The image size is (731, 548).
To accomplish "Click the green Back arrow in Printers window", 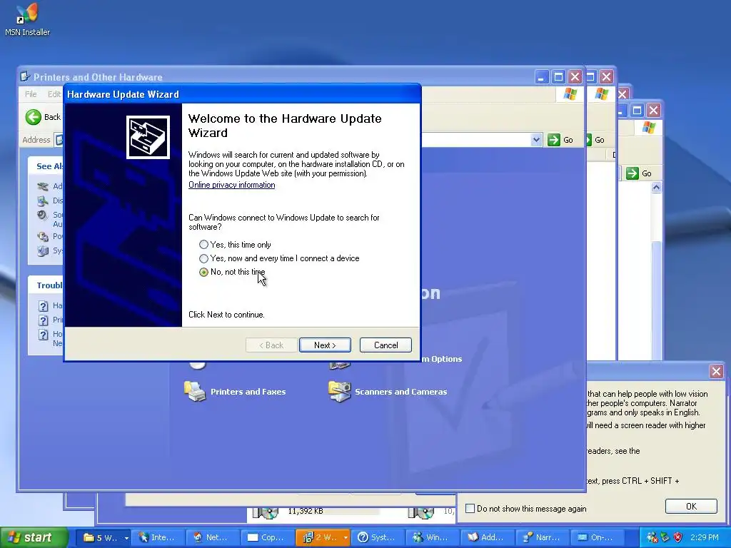I will [x=34, y=117].
